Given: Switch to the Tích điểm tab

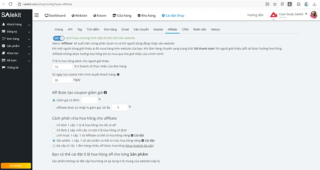Looking at the screenshot, I should click(x=93, y=29).
